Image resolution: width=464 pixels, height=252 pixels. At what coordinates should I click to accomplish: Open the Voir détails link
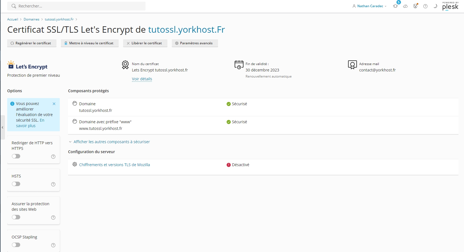click(x=142, y=79)
